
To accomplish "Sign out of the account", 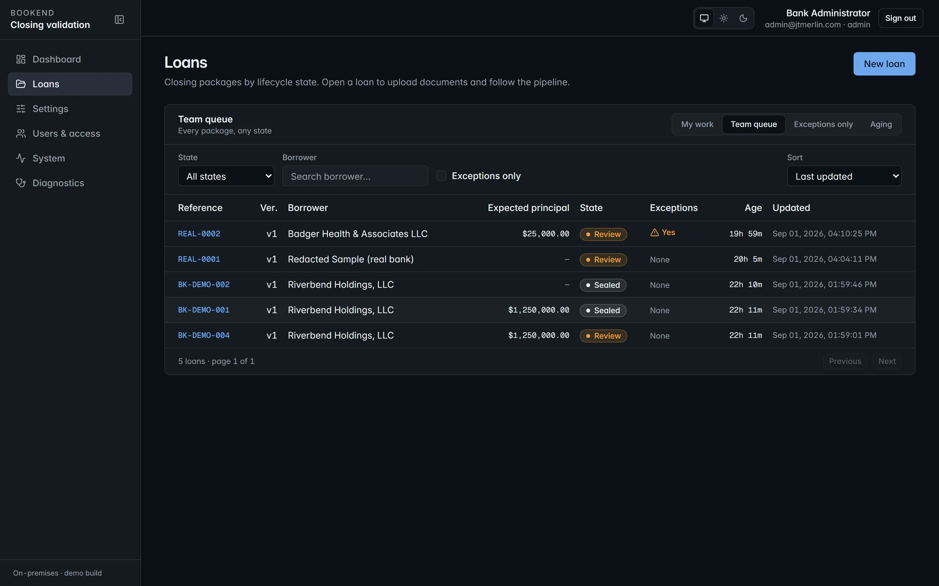I will click(900, 18).
